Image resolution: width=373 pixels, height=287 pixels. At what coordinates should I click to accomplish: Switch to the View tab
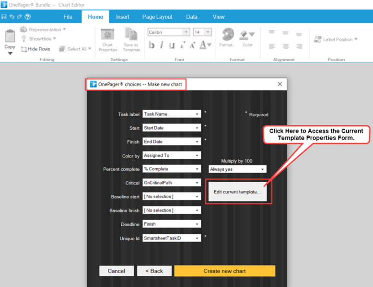pos(219,17)
